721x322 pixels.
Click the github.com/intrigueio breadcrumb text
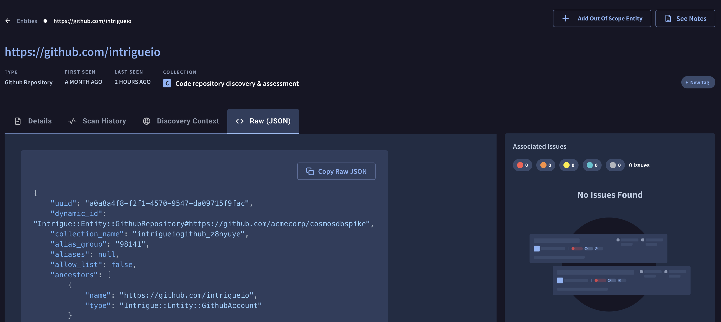(x=92, y=21)
